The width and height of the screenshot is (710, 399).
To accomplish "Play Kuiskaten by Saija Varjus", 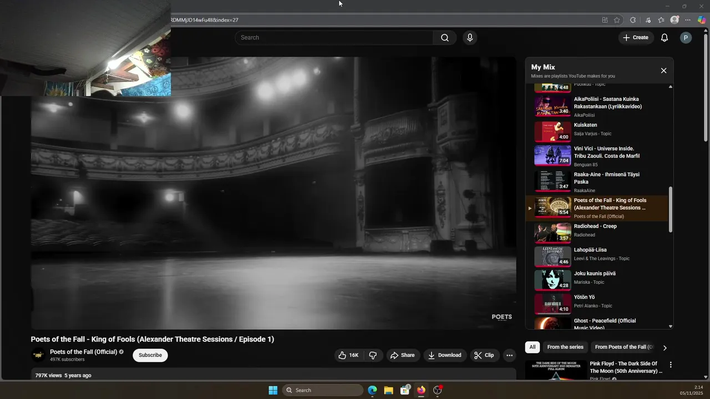I will [x=597, y=132].
